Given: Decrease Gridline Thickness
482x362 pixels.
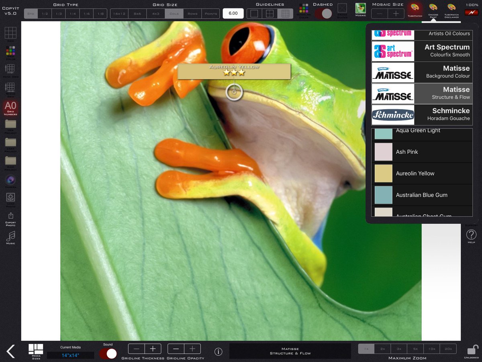Looking at the screenshot, I should 136,349.
